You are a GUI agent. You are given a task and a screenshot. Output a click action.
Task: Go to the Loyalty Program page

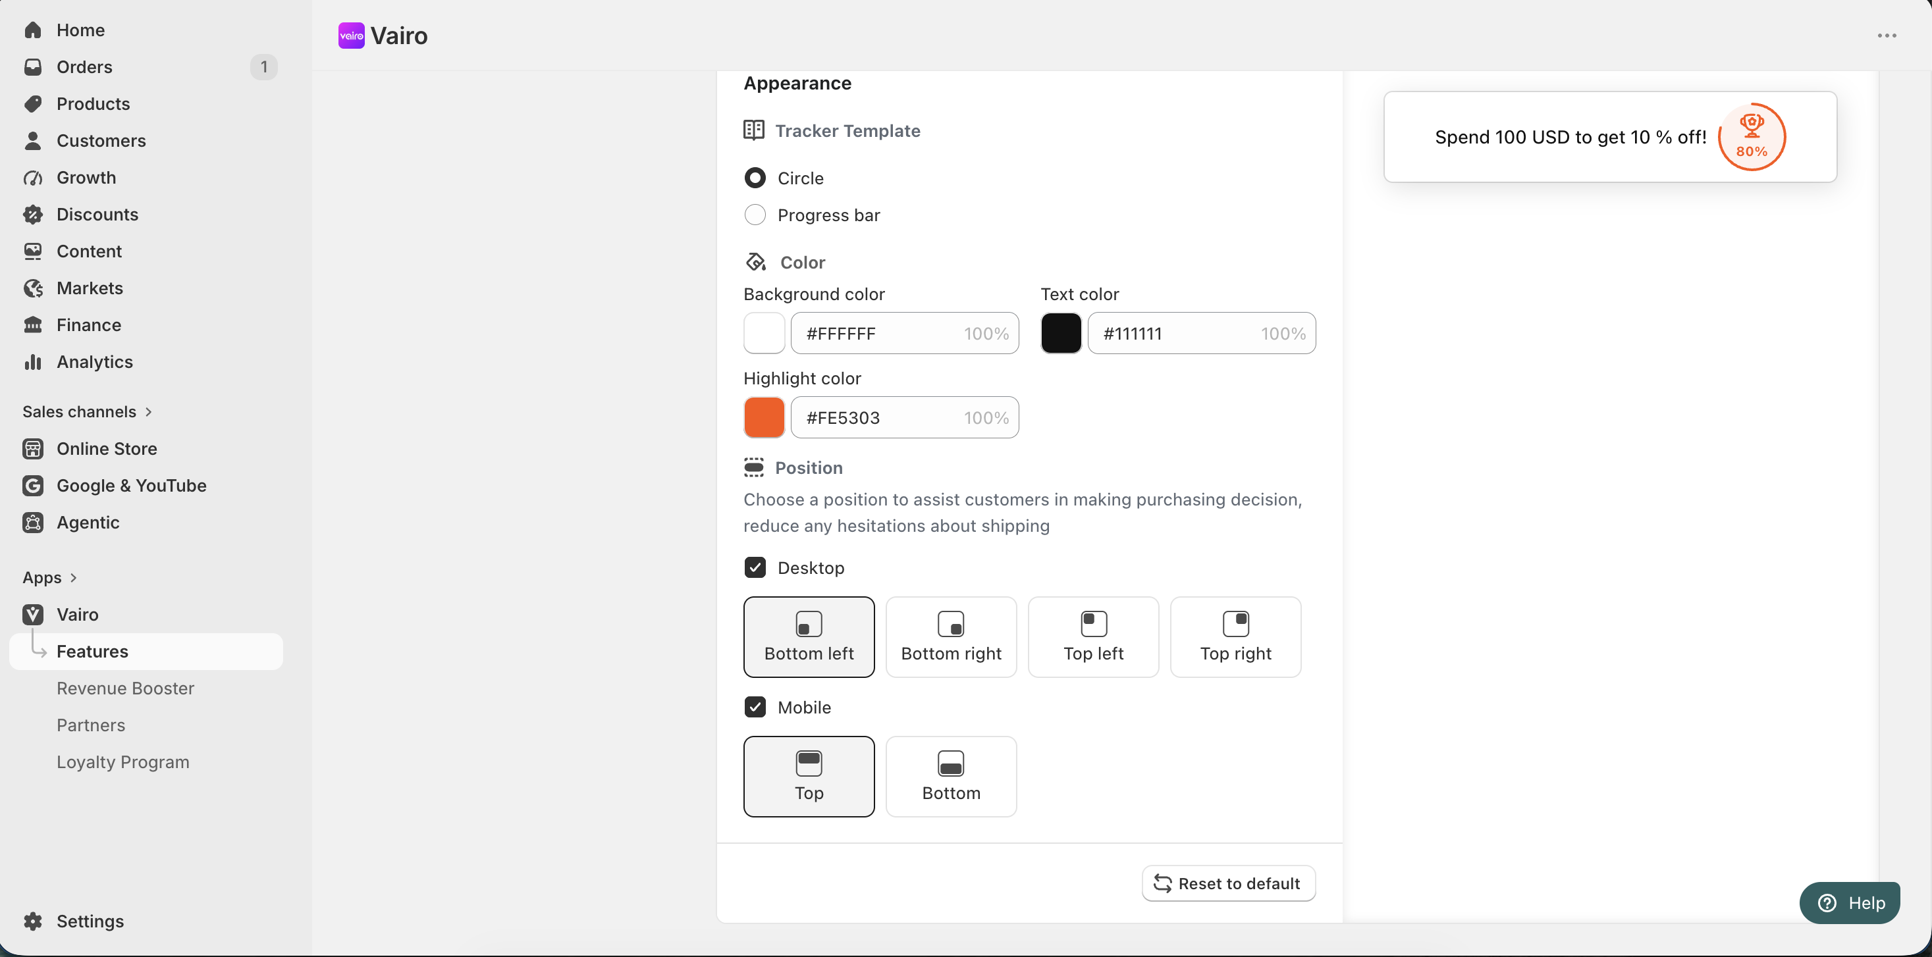(123, 762)
